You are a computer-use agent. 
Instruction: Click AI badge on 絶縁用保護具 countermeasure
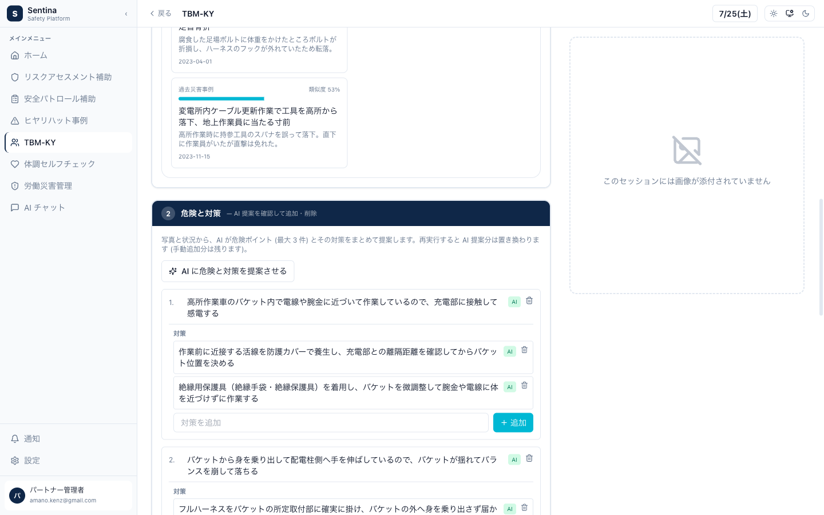click(x=510, y=387)
